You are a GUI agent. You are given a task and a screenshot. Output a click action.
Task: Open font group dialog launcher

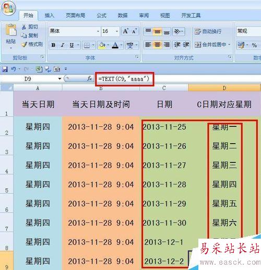pyautogui.click(x=137, y=56)
